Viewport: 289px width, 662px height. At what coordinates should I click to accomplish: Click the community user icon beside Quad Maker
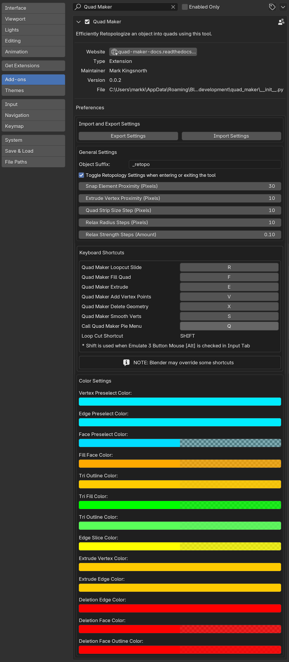pyautogui.click(x=281, y=22)
